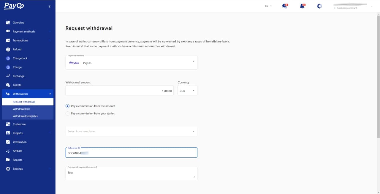
Task: Open the EN language selector
Action: tap(268, 6)
